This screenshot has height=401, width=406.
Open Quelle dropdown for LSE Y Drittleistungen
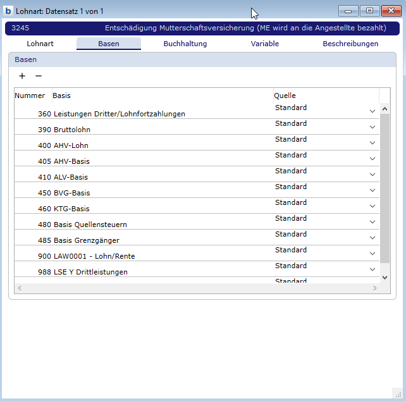[372, 269]
